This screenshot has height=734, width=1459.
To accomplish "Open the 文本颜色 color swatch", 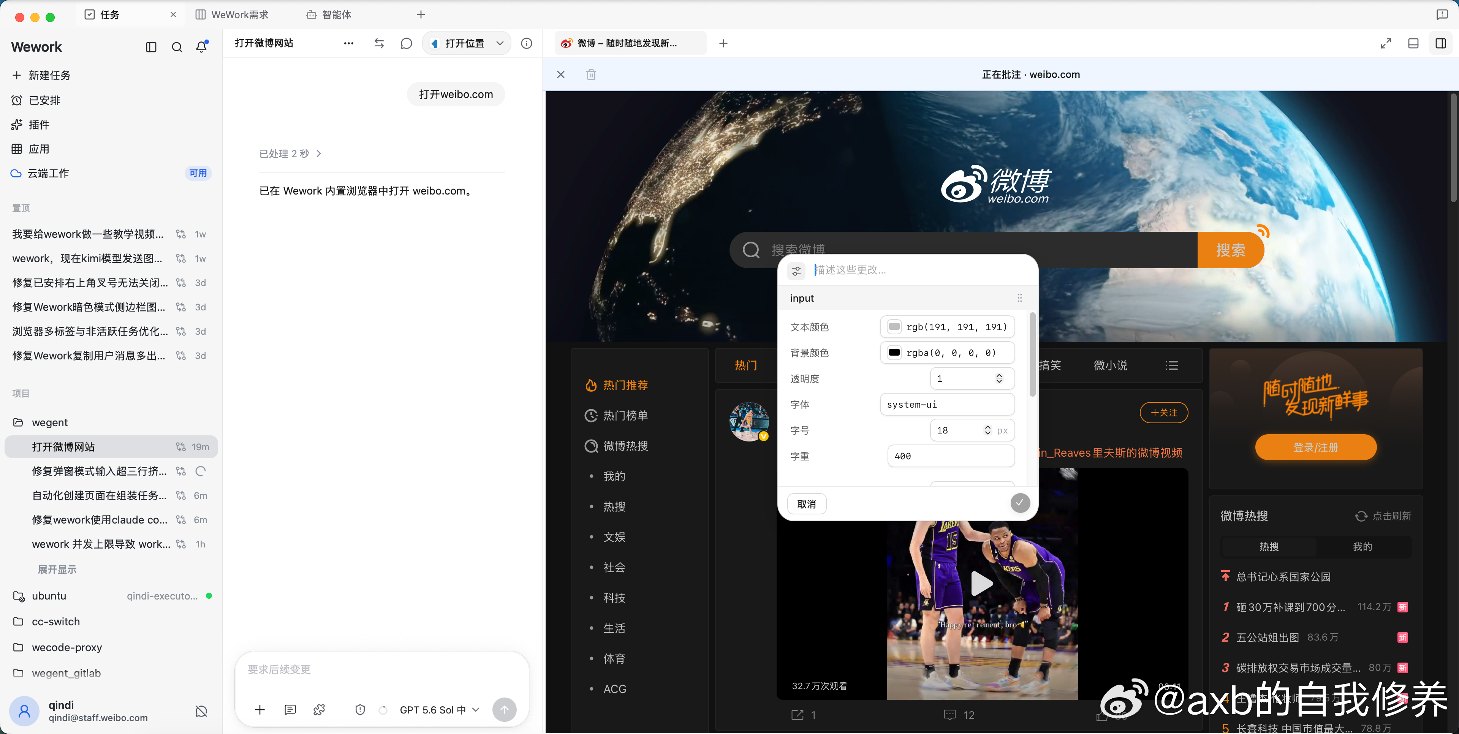I will click(x=894, y=327).
